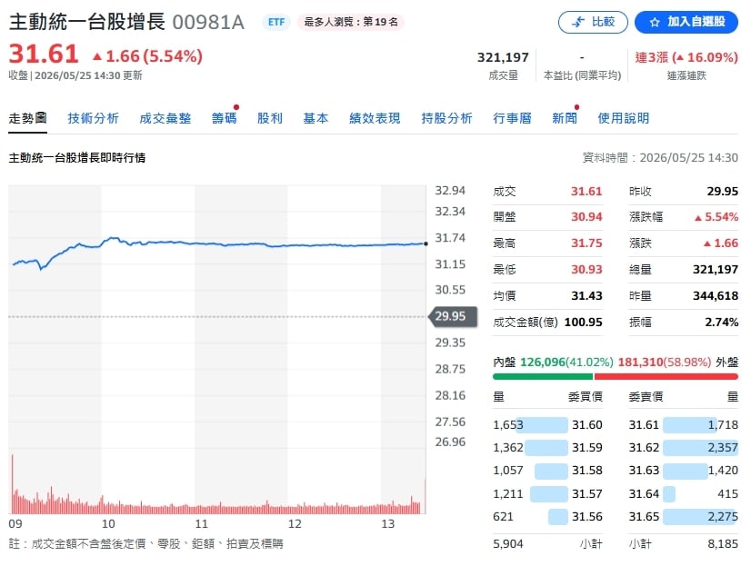Click the ask price 31.64 row

coord(684,493)
